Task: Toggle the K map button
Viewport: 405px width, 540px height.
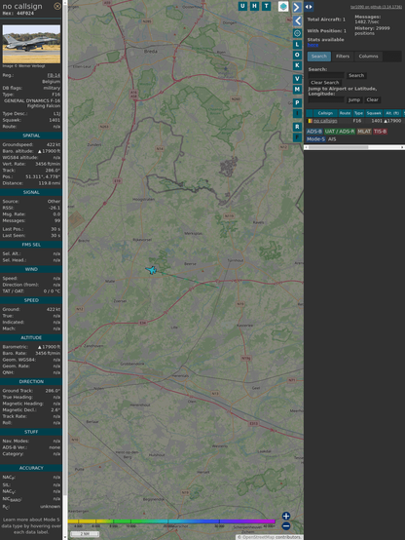Action: (297, 65)
